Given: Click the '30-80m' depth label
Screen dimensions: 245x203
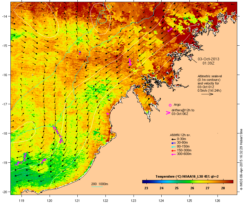Looking at the screenshot, I should [182, 143].
